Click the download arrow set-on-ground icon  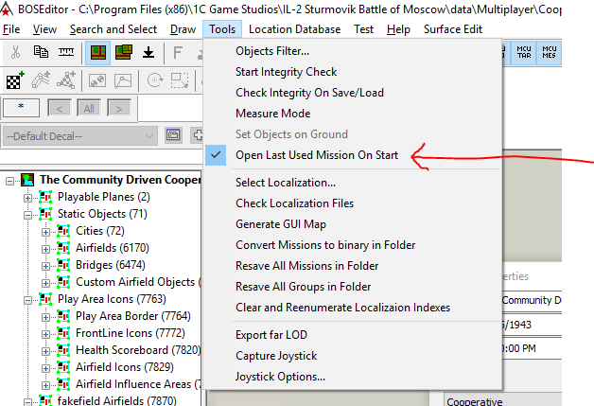pyautogui.click(x=148, y=52)
